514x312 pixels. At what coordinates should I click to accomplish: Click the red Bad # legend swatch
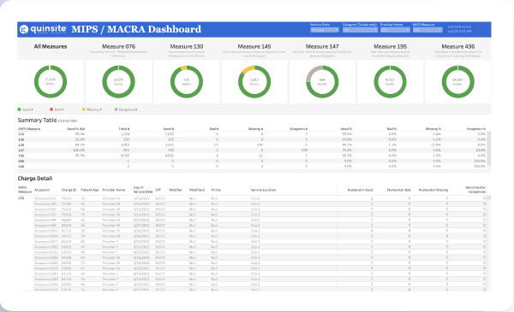(51, 109)
